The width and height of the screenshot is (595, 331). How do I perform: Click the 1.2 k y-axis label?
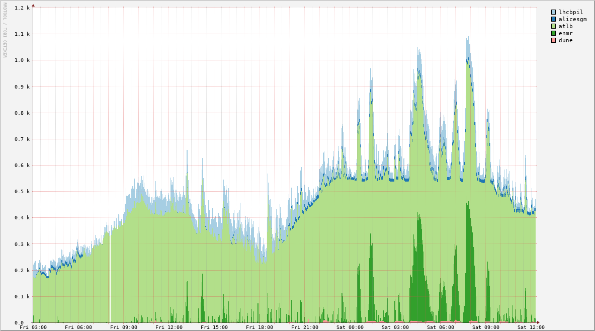click(x=22, y=8)
